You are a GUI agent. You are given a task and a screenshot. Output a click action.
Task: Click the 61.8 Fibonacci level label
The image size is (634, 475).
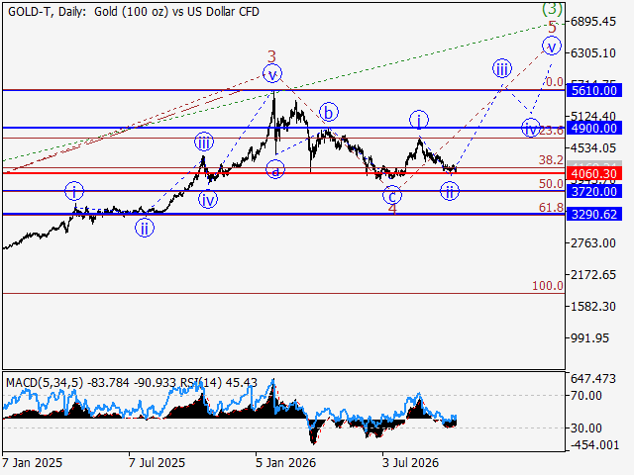551,208
